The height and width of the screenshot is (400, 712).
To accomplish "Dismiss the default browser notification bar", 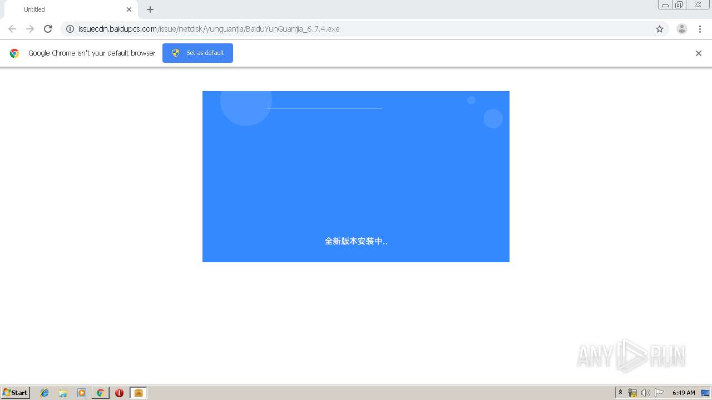I will [x=699, y=53].
